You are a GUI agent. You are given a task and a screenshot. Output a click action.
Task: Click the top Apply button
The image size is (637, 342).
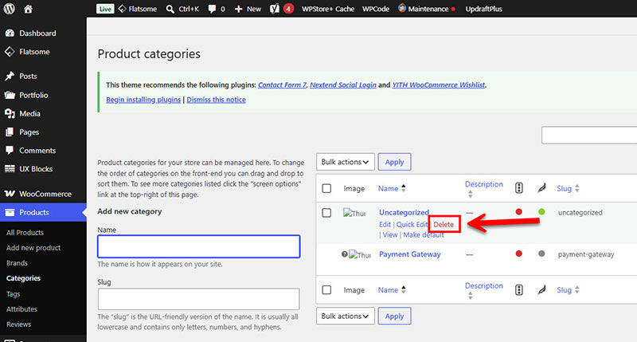click(394, 162)
